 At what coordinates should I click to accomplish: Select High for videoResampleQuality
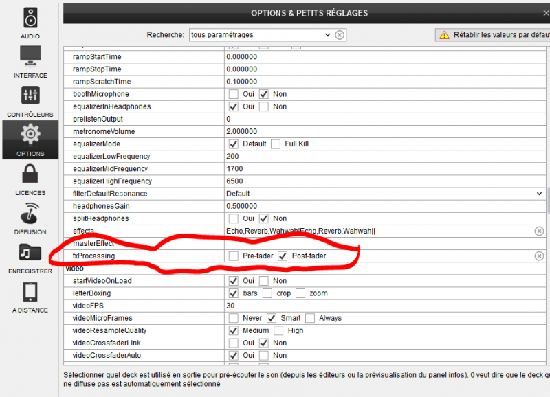[278, 330]
